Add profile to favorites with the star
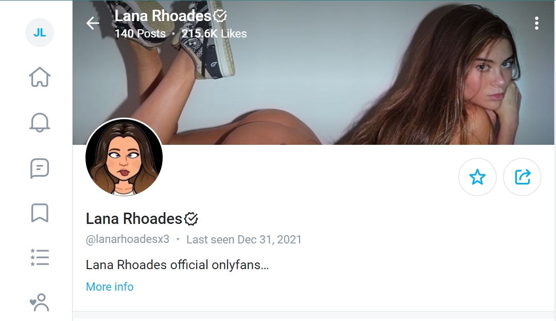Screen dimensions: 556x321 (x=477, y=177)
